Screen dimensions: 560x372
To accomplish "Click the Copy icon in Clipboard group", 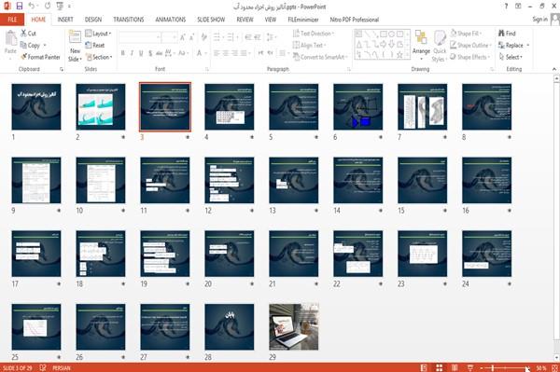I will [x=23, y=45].
